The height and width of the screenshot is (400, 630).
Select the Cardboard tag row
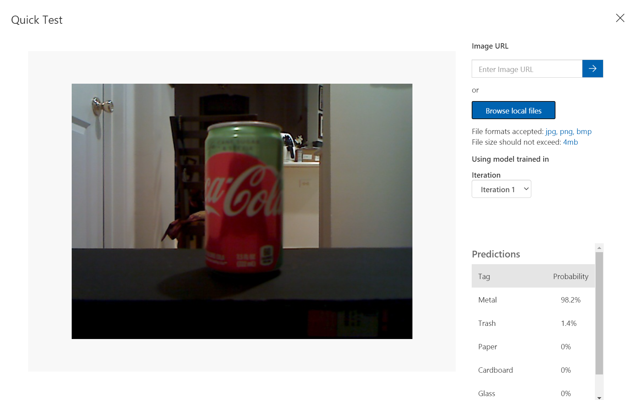tap(533, 370)
